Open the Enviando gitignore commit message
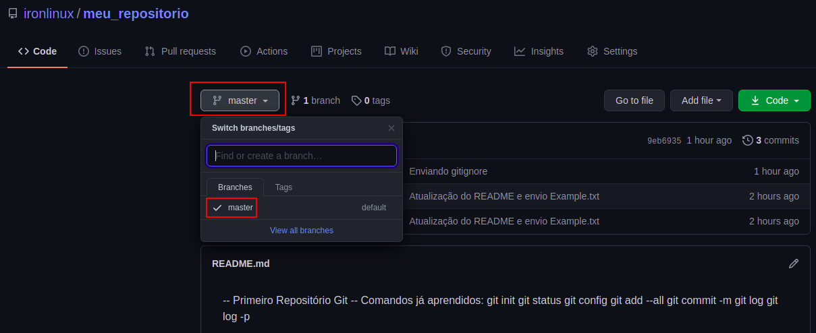Viewport: 816px width, 333px height. tap(448, 171)
